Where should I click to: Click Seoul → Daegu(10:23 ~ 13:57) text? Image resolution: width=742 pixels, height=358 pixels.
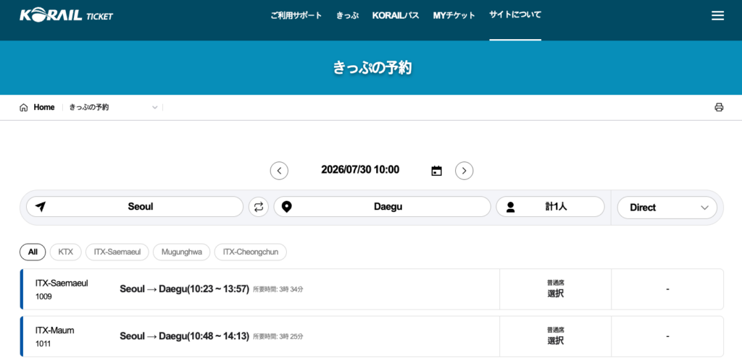(x=185, y=289)
